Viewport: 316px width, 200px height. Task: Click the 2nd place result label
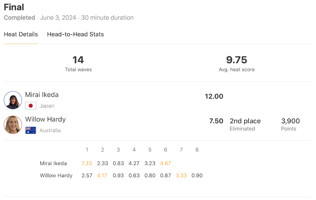(x=245, y=121)
